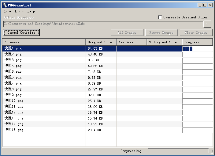This screenshot has width=215, height=156.
Task: Open the Help menu
Action: (x=31, y=11)
